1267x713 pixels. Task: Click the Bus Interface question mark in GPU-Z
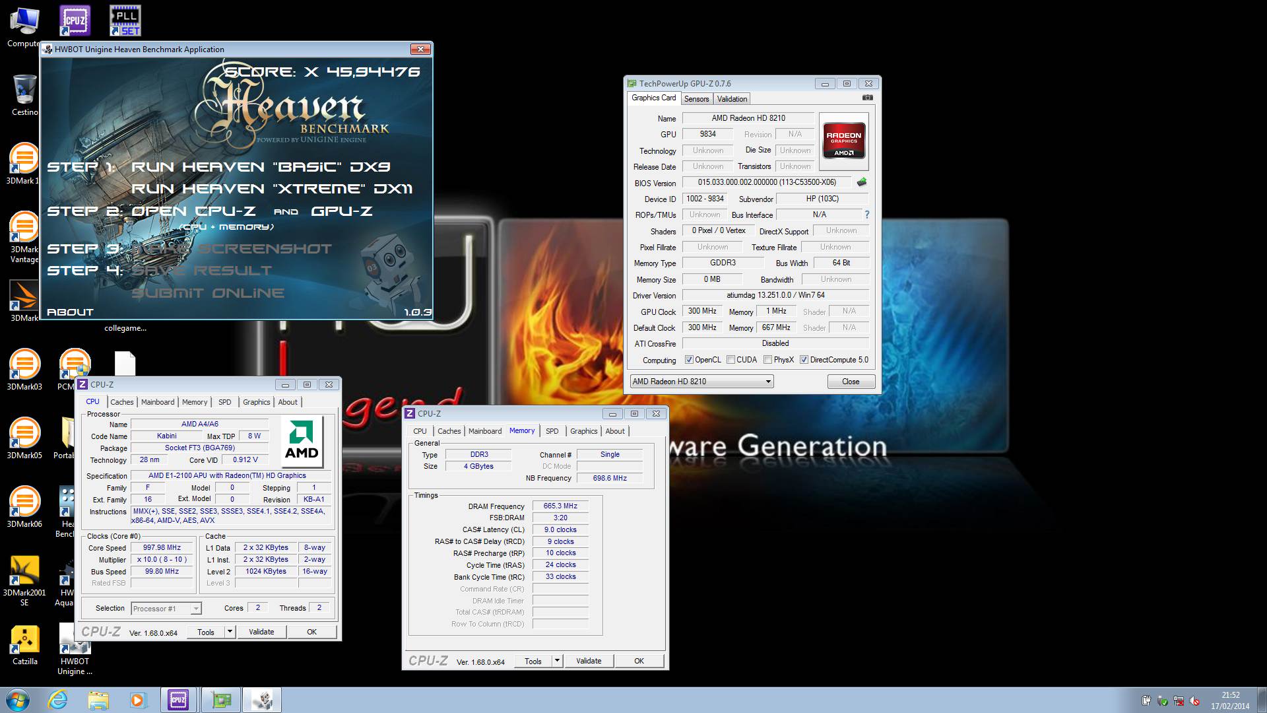point(867,215)
